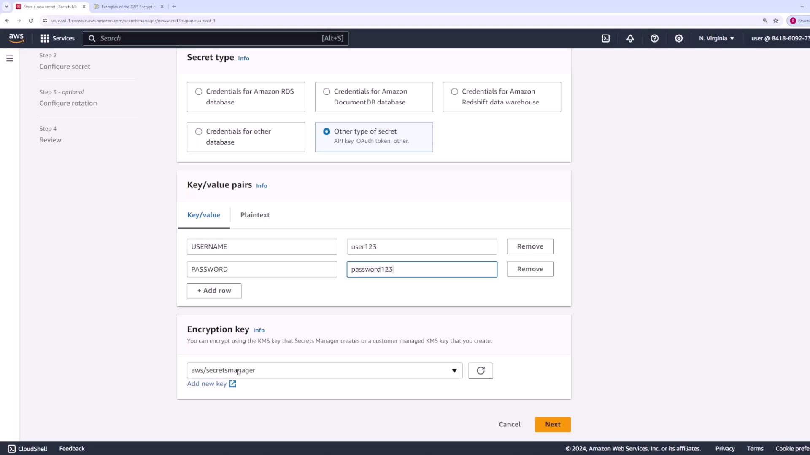Select Credentials for Amazon RDS database
This screenshot has width=810, height=455.
199,92
